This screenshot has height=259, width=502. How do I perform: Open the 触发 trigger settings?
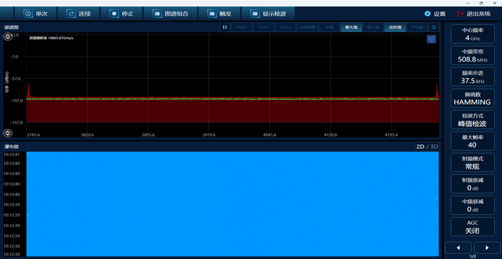pyautogui.click(x=220, y=13)
